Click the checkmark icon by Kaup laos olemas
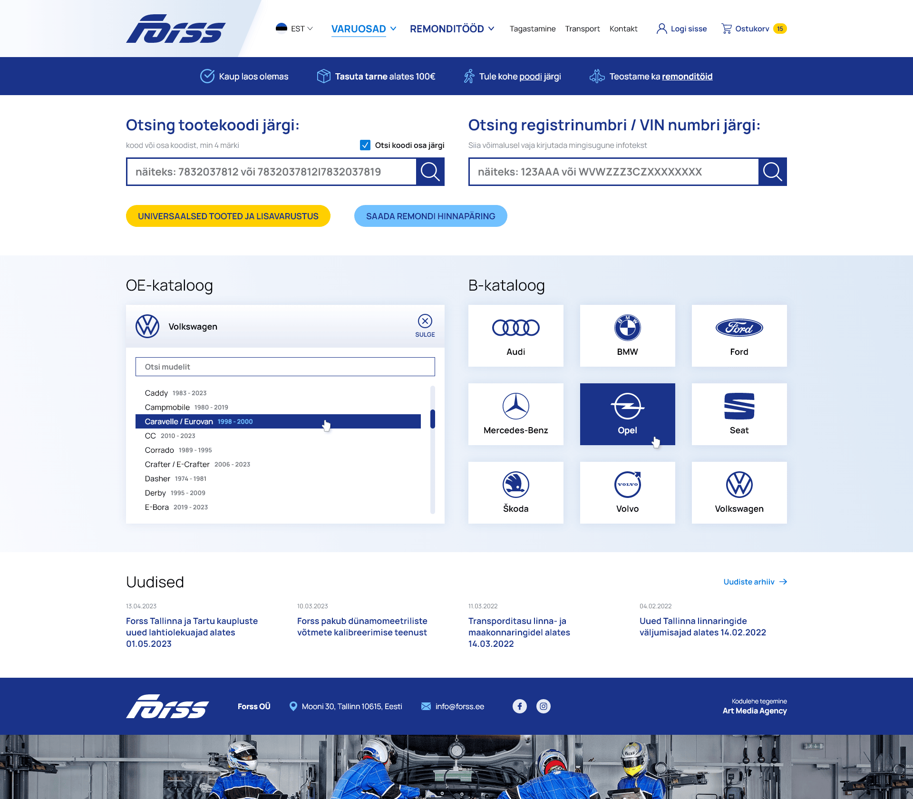This screenshot has width=913, height=799. click(207, 76)
